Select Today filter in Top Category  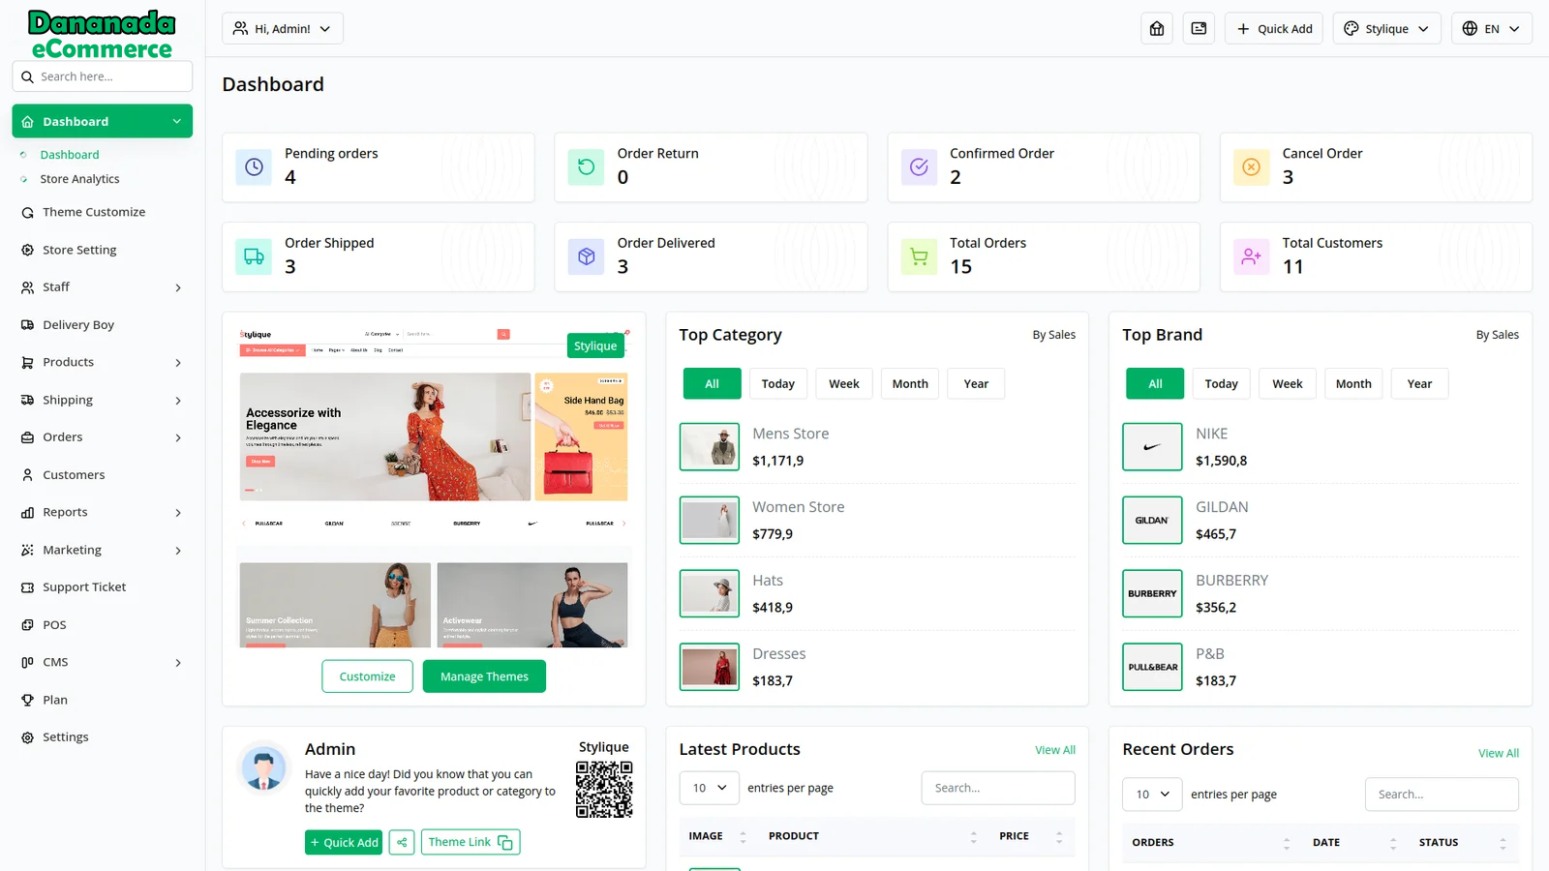click(777, 384)
